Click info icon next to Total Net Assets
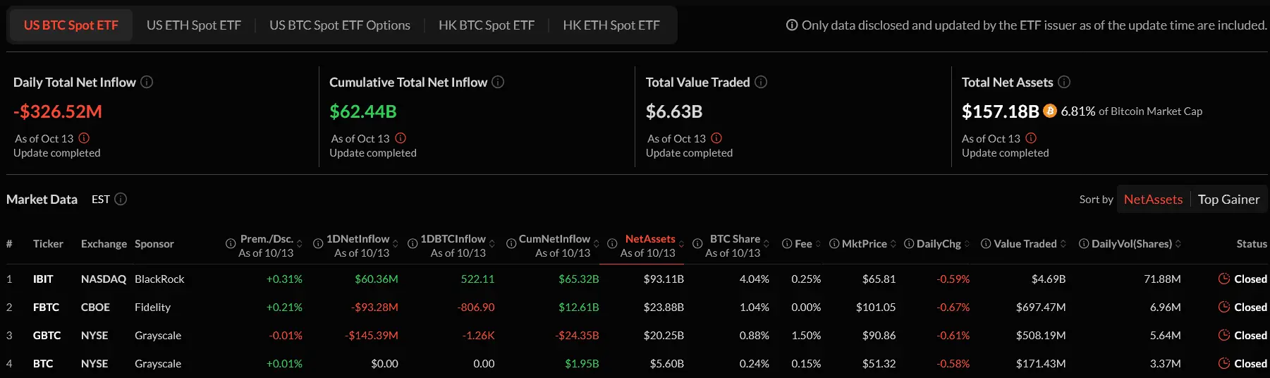The image size is (1270, 378). 1064,82
